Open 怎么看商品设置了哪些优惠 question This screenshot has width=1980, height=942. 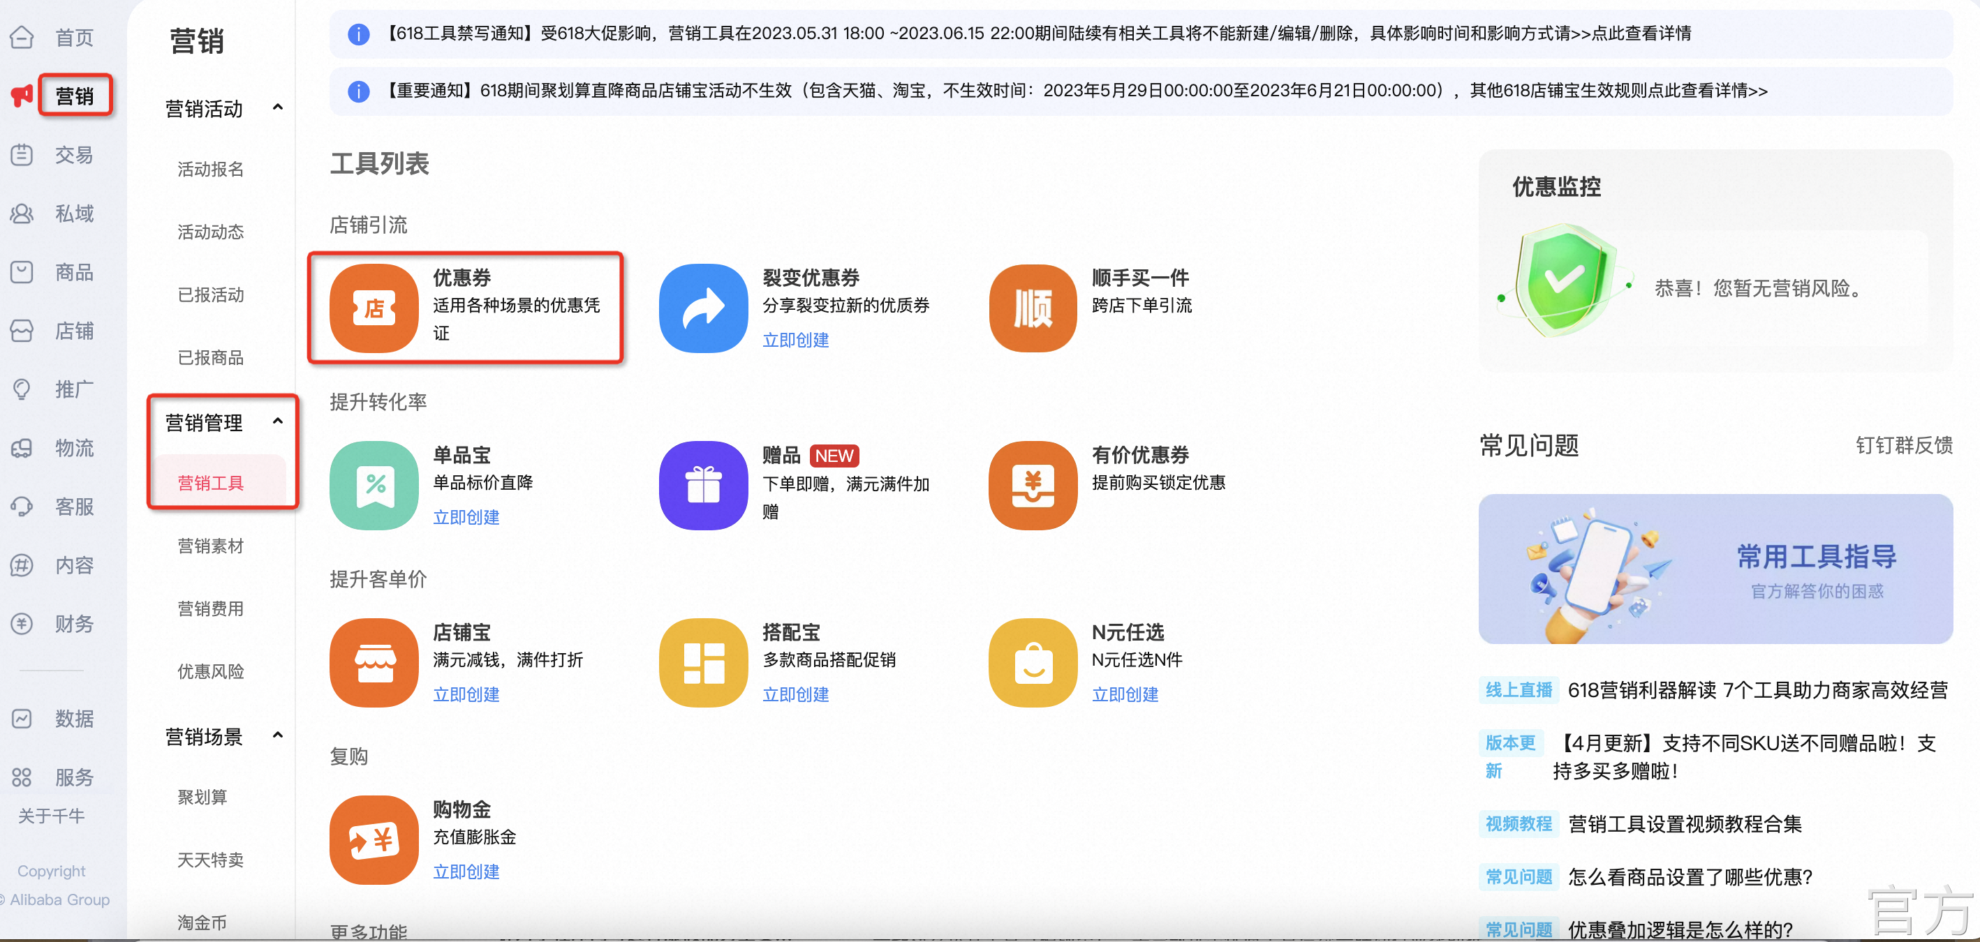tap(1690, 878)
